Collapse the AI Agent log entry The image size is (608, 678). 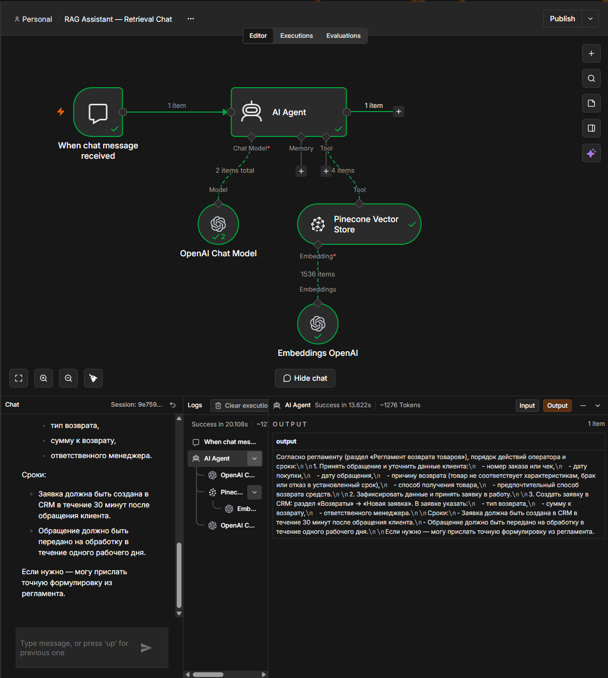pyautogui.click(x=254, y=459)
